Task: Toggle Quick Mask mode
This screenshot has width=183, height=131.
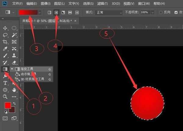Action: point(5,119)
